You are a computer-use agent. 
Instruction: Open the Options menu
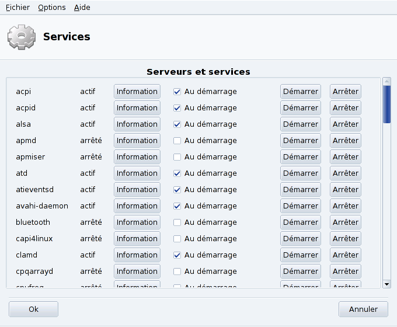click(51, 8)
